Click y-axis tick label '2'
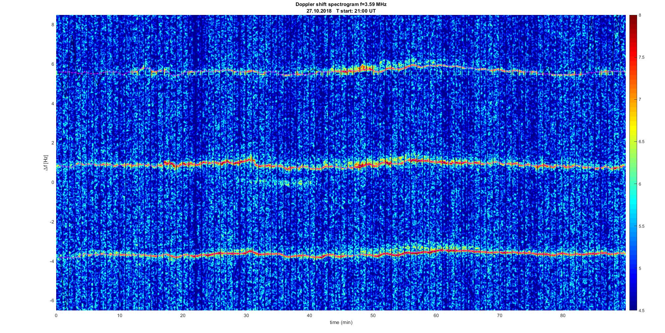The image size is (665, 333). tap(53, 143)
